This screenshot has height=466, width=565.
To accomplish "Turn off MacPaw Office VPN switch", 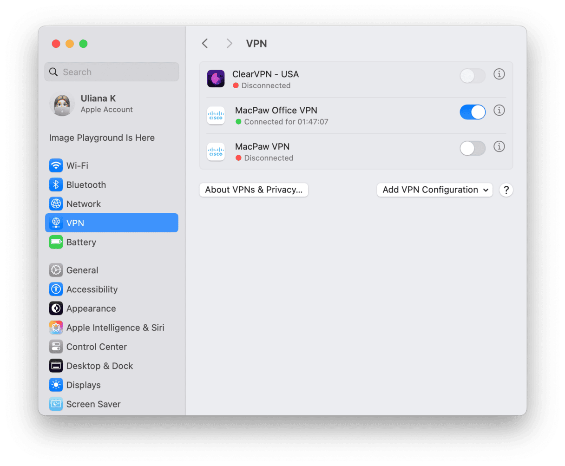I will click(x=473, y=112).
